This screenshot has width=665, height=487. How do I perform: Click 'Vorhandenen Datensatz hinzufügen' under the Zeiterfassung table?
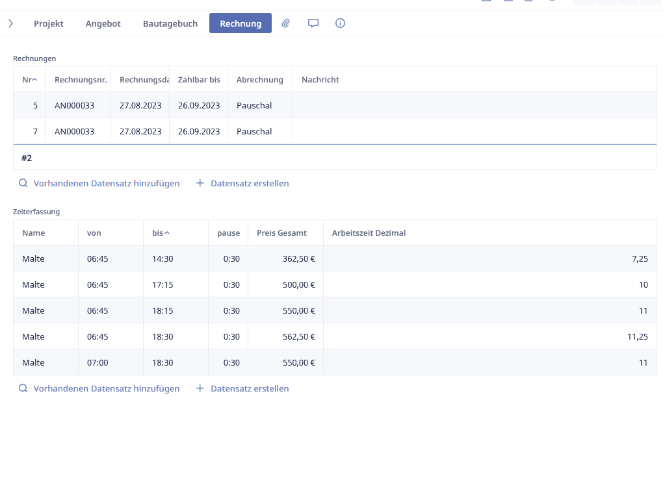point(107,388)
